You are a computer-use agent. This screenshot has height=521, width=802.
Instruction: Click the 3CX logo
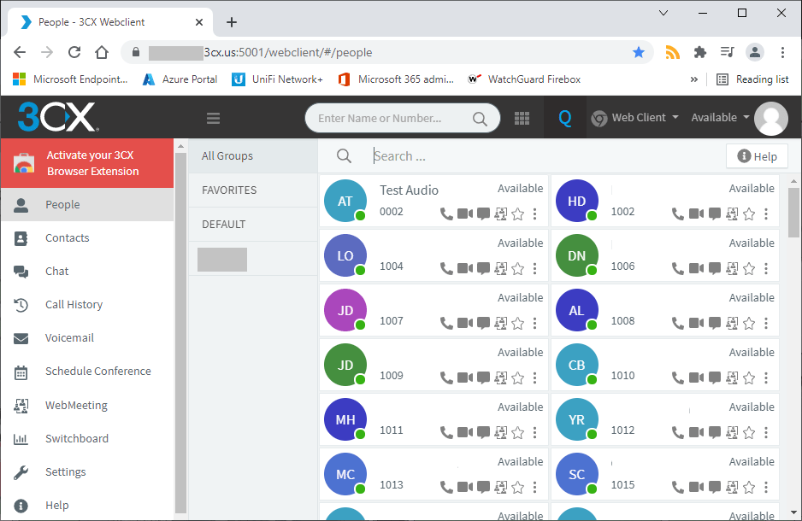pyautogui.click(x=56, y=117)
